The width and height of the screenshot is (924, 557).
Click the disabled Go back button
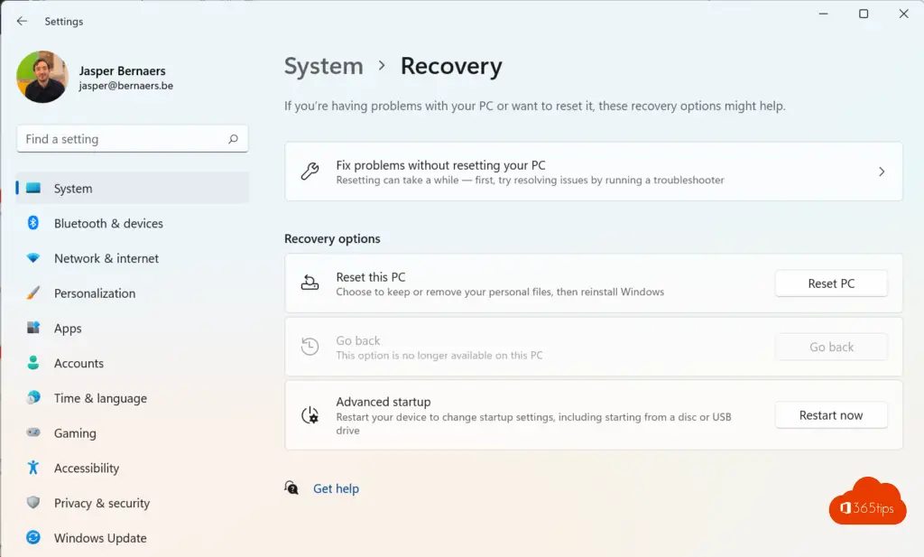pyautogui.click(x=831, y=348)
